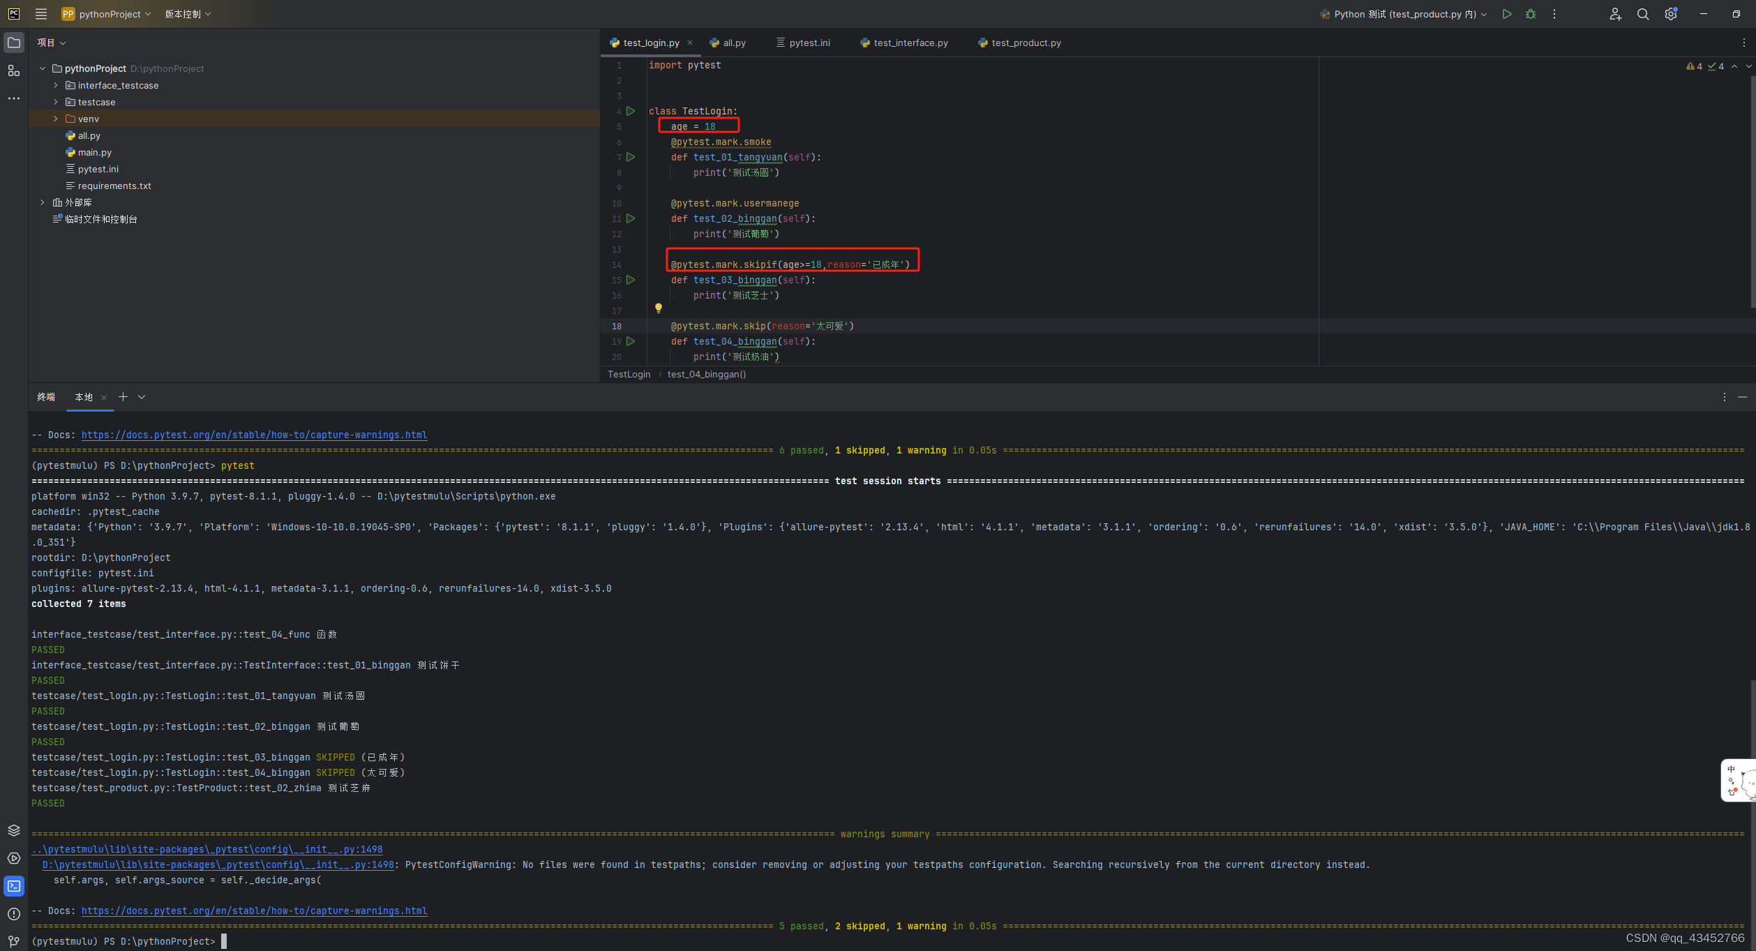Expand the interface_testcase folder
The image size is (1756, 951).
click(56, 85)
